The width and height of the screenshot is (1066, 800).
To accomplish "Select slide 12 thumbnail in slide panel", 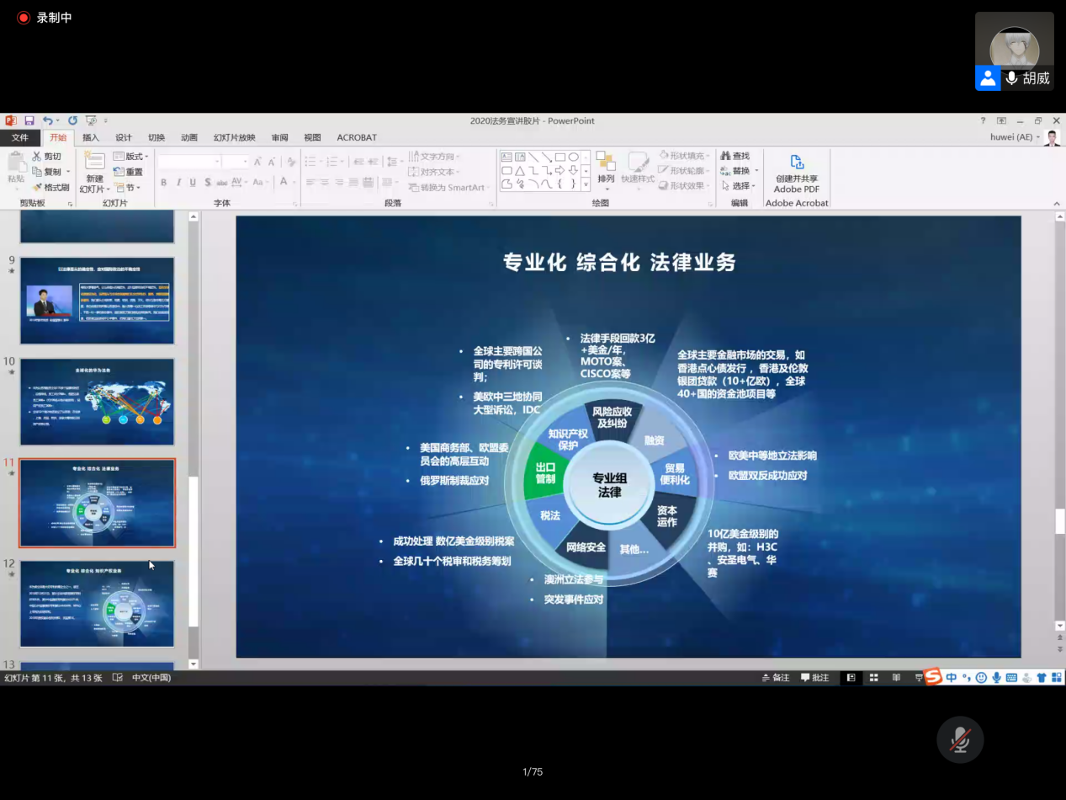I will click(x=97, y=604).
